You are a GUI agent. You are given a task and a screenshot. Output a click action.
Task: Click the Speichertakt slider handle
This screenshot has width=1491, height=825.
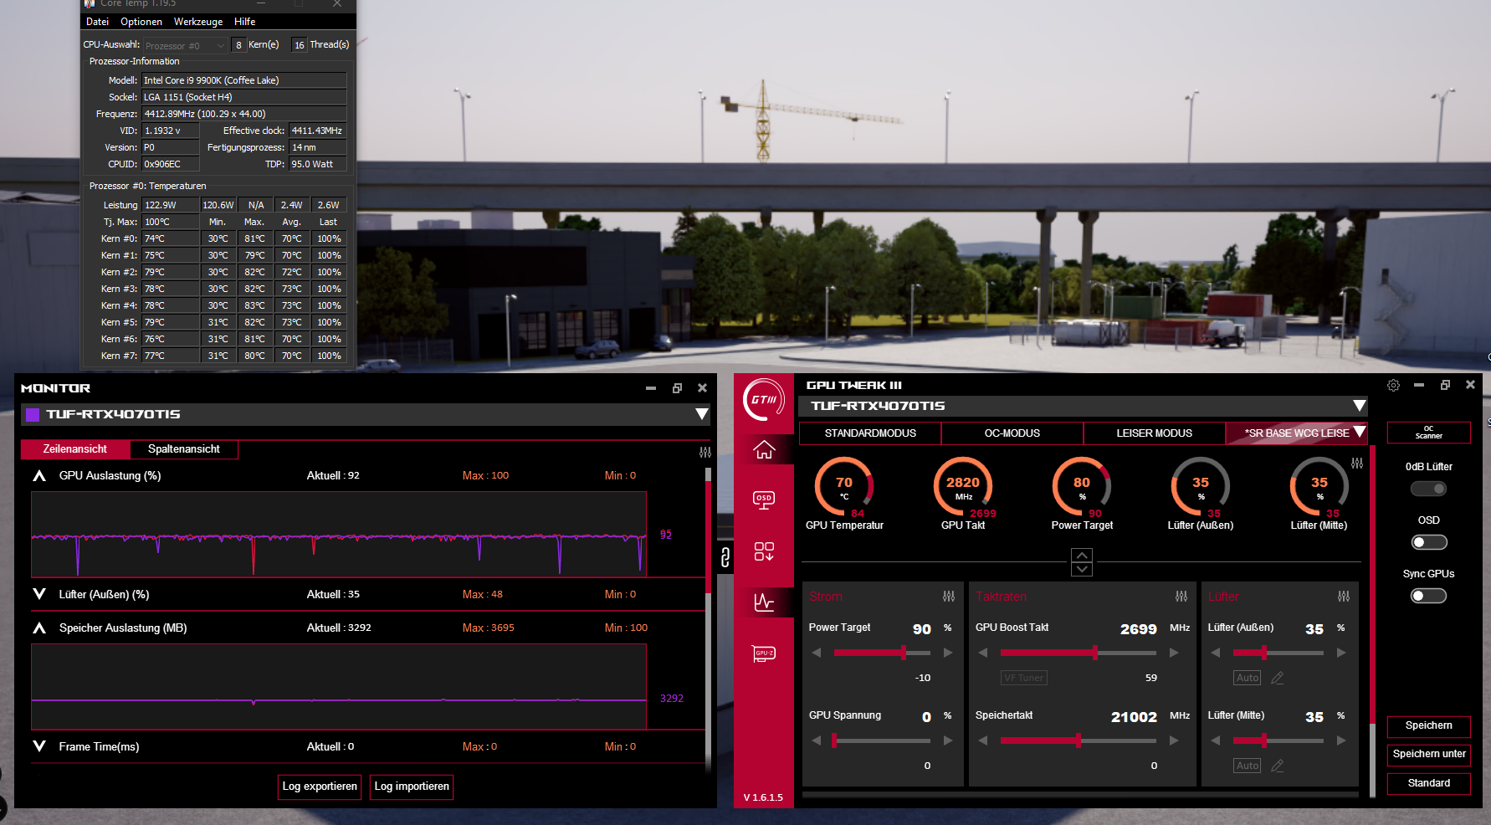coord(1079,740)
